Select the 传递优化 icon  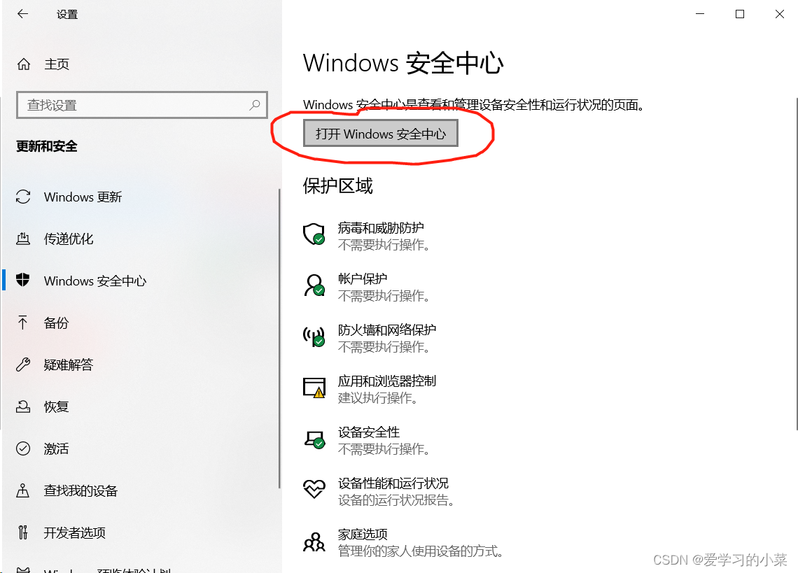tap(23, 239)
